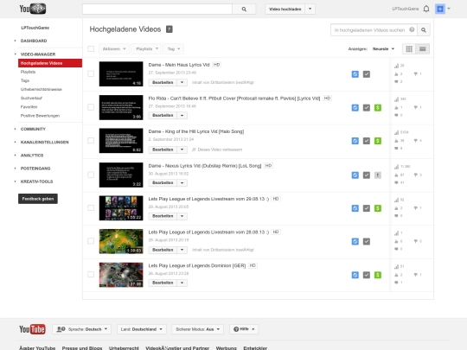The width and height of the screenshot is (467, 350).
Task: Open the Hilfe button in the footer
Action: click(x=244, y=329)
